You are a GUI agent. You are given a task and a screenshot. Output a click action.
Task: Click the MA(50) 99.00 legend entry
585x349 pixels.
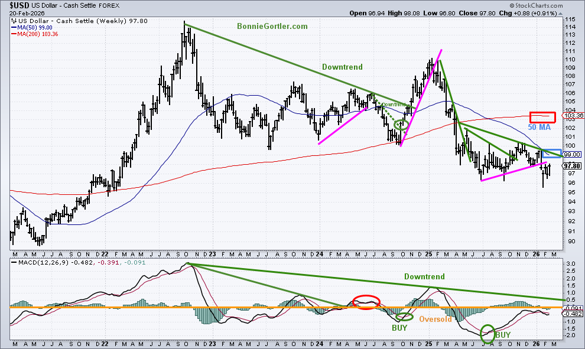click(35, 27)
